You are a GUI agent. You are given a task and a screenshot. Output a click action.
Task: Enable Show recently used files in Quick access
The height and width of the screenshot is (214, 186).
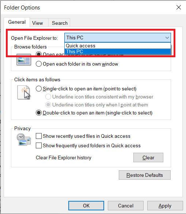pos(39,136)
